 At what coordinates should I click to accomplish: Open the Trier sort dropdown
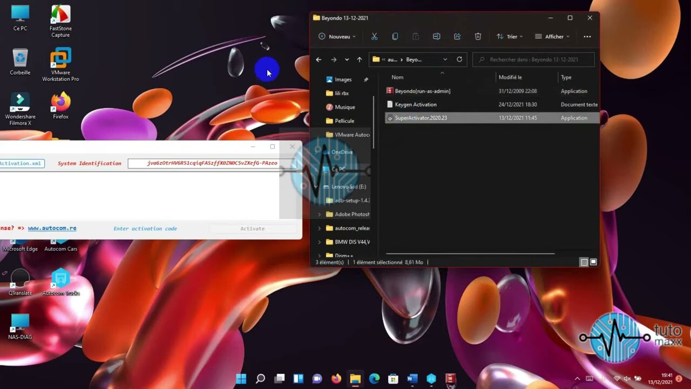[x=510, y=37]
